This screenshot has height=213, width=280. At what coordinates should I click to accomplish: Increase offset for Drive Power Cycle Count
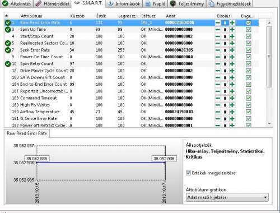pos(232,71)
